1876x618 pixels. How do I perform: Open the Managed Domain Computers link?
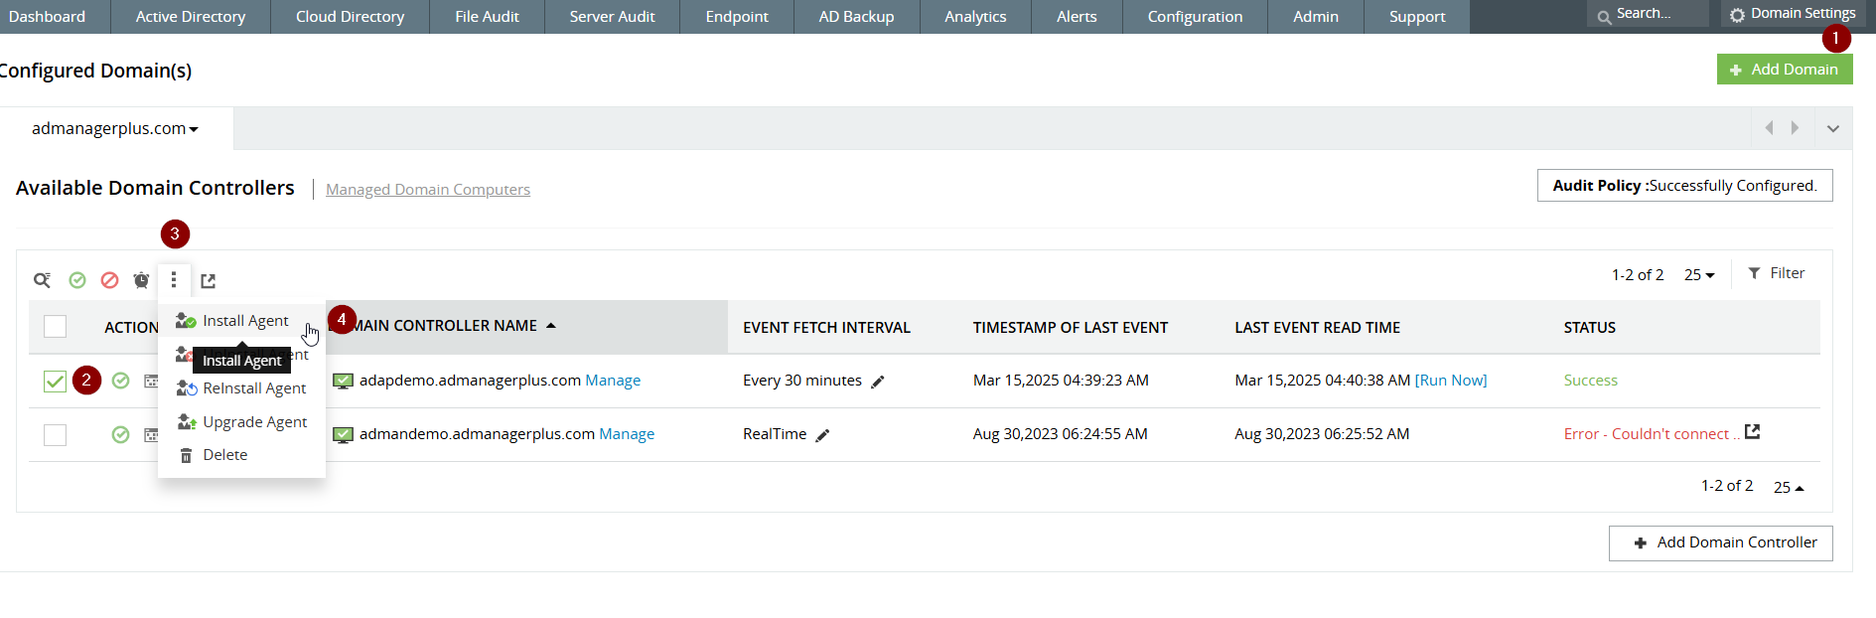click(x=427, y=190)
